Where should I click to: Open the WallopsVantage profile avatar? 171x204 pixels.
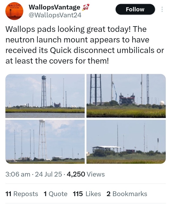tap(14, 11)
